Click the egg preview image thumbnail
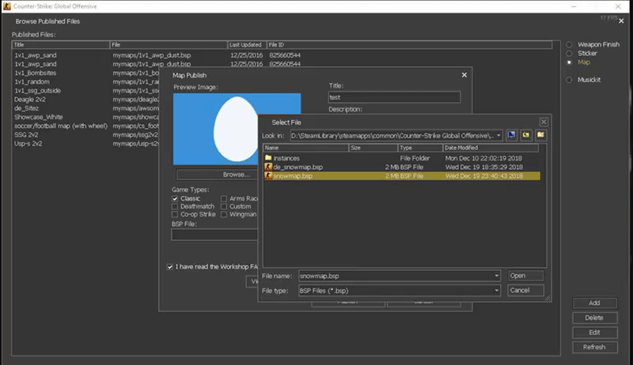This screenshot has height=365, width=633. (x=237, y=129)
